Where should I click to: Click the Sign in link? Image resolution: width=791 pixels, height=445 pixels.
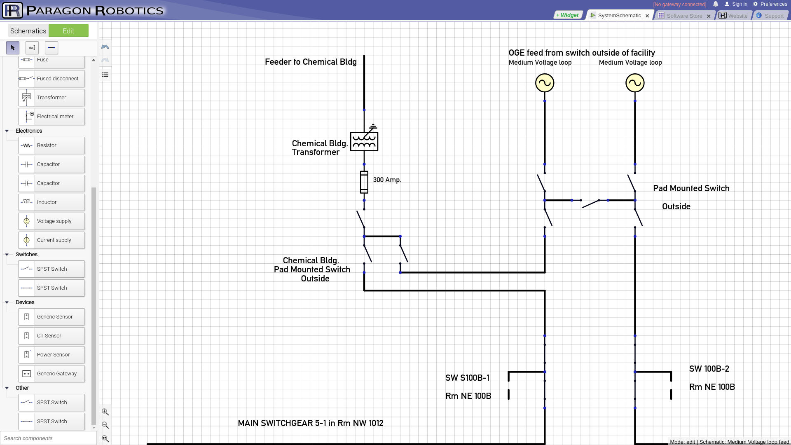pos(736,4)
